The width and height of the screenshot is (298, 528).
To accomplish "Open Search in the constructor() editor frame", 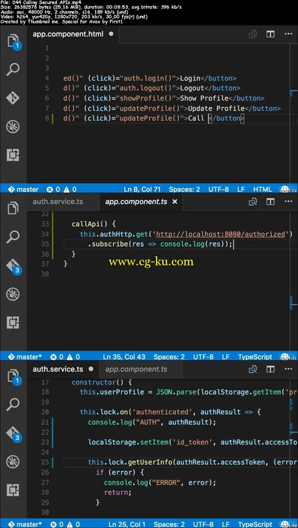I will [13, 404].
